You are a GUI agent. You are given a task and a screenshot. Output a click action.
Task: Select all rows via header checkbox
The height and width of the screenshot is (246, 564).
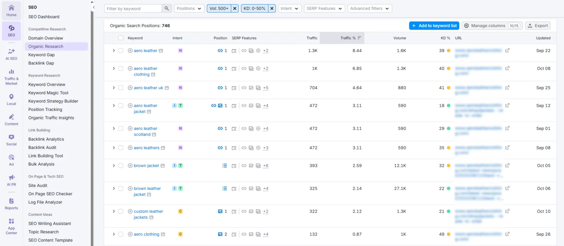[121, 38]
